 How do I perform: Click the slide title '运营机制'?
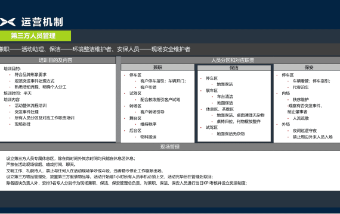[42, 22]
